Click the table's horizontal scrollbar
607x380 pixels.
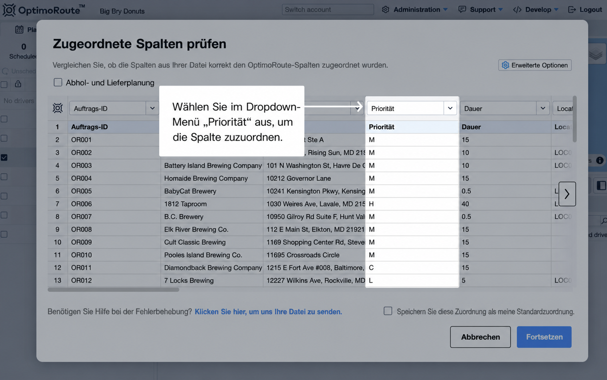(113, 290)
